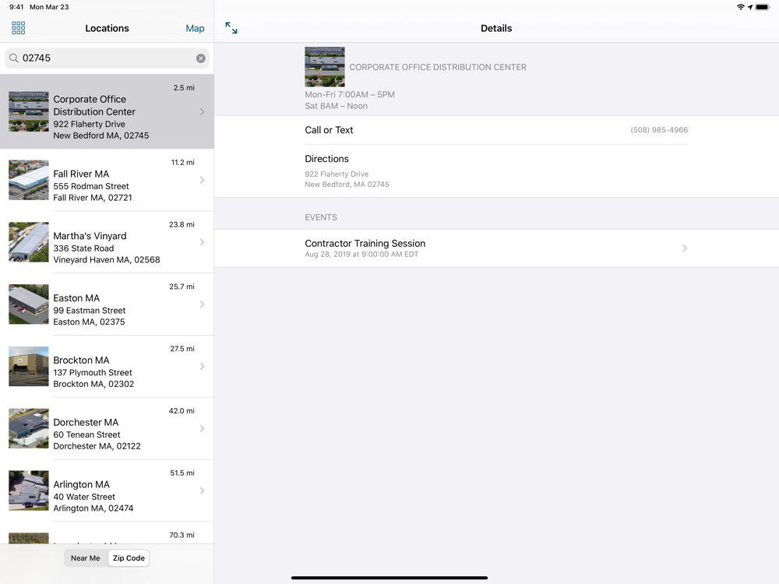
Task: Tap Corporate Office list thumbnail
Action: 29,111
